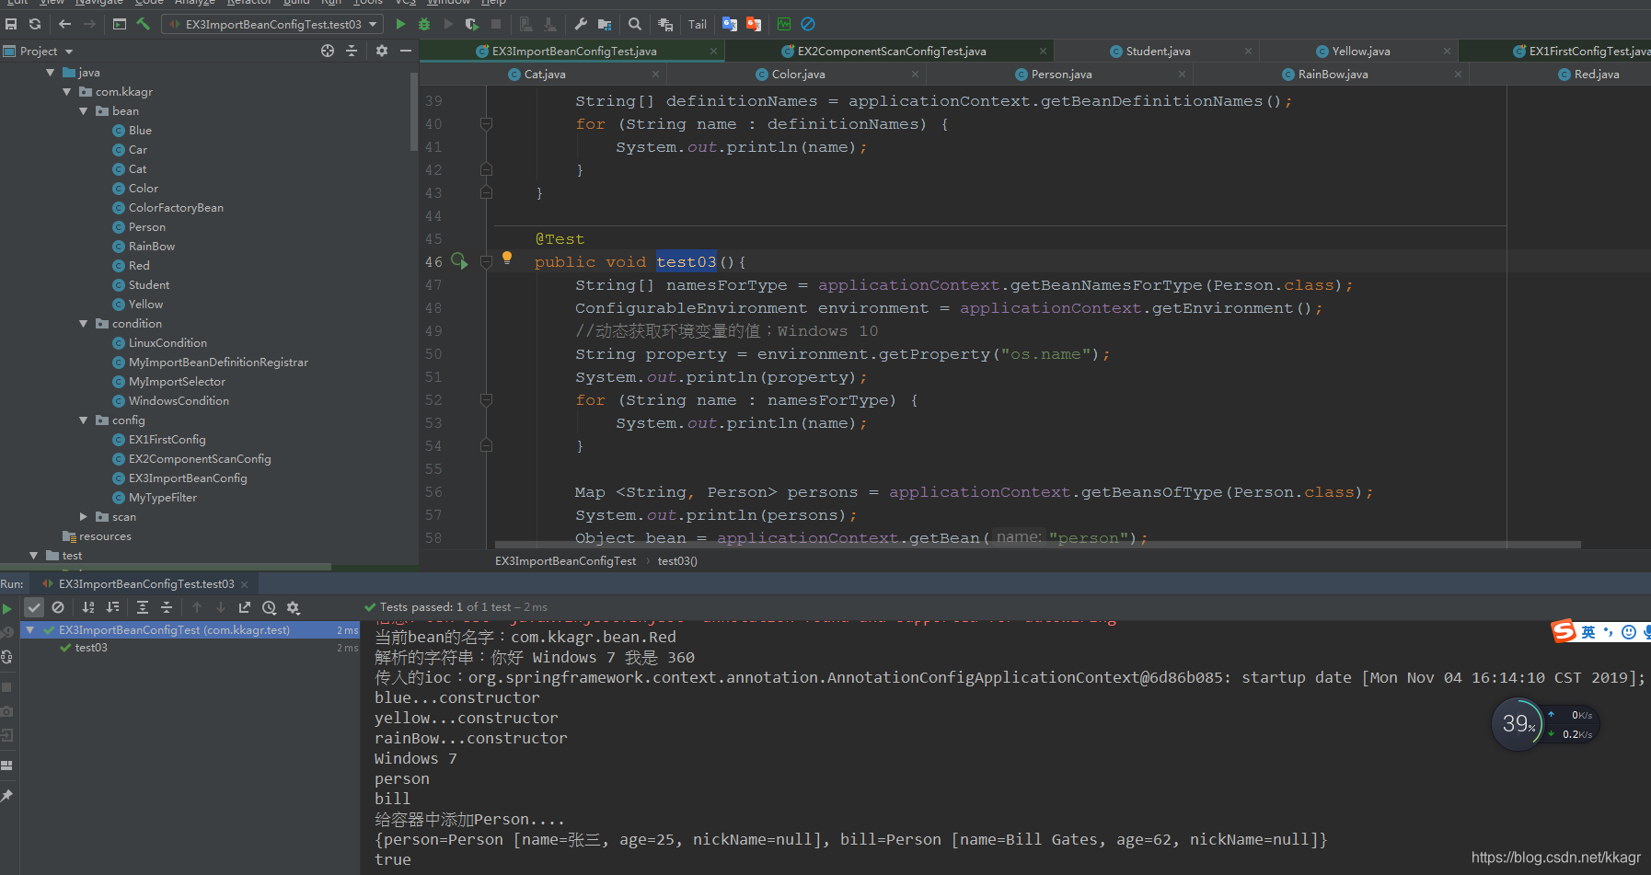The width and height of the screenshot is (1651, 875).
Task: Close the Color.java tab
Action: pos(915,75)
